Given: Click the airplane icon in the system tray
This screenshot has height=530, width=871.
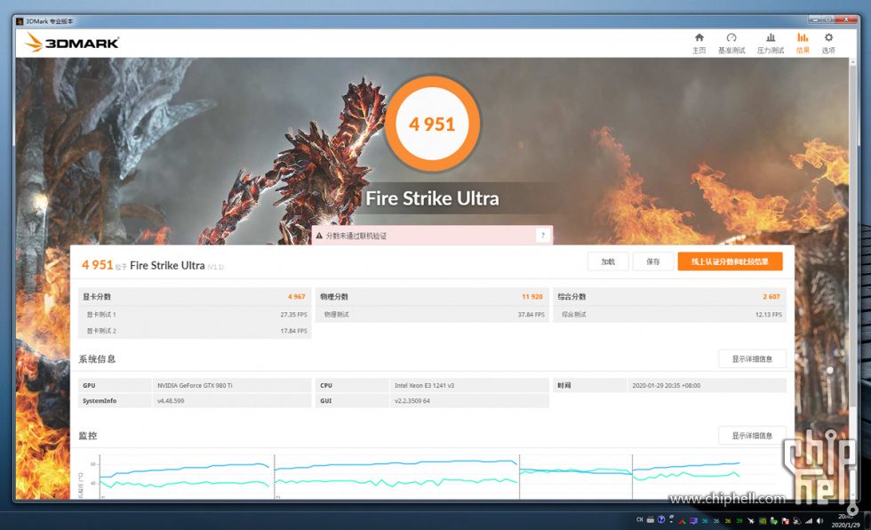Looking at the screenshot, I should 751,520.
